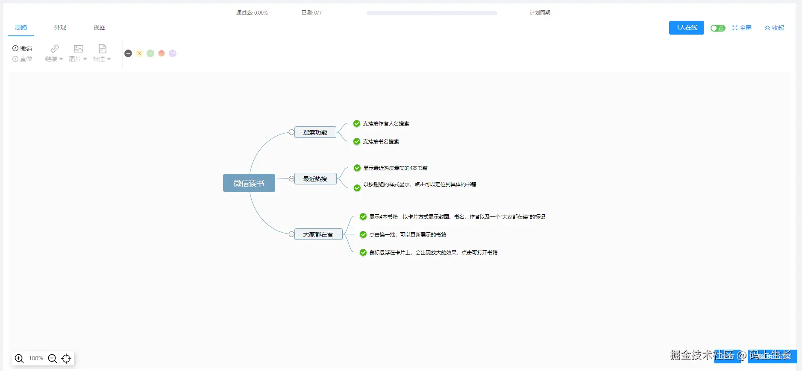Open the 备注 dropdown arrow
Screen dimensions: 802x371
coord(109,59)
